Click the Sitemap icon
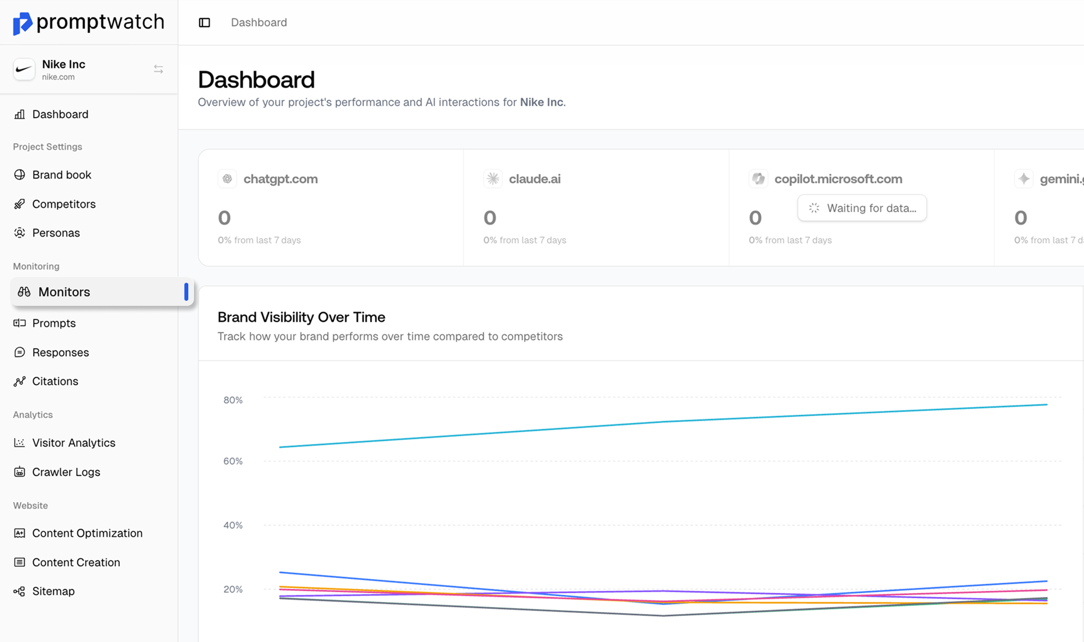The image size is (1084, 642). point(20,591)
